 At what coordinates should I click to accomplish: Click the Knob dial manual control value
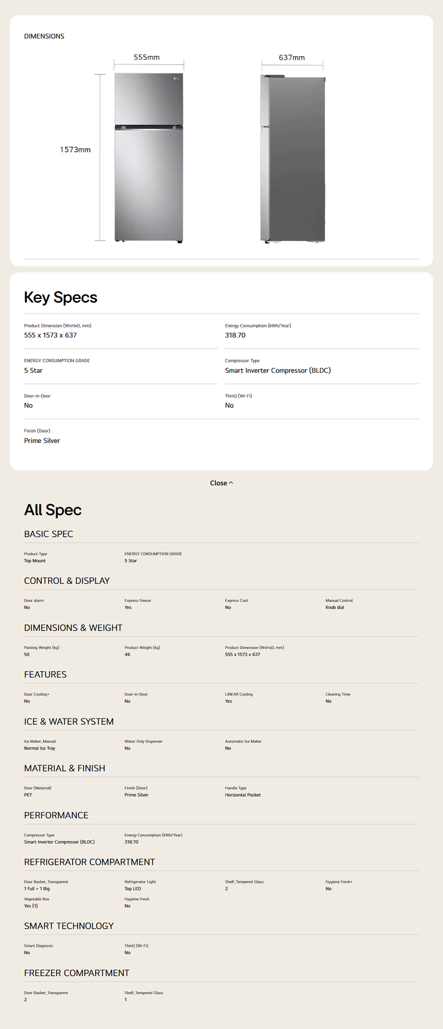(x=334, y=607)
